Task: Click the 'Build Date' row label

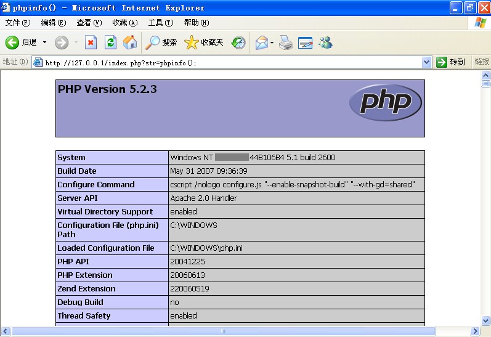Action: tap(77, 171)
